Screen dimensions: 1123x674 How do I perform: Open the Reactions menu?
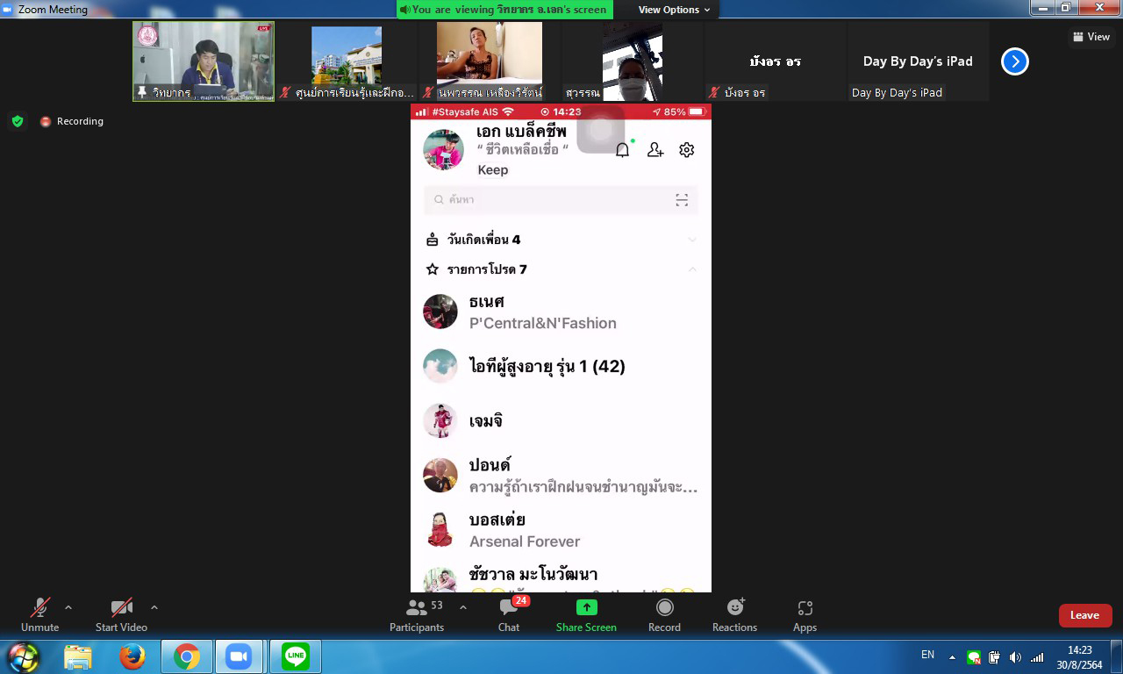pyautogui.click(x=734, y=607)
